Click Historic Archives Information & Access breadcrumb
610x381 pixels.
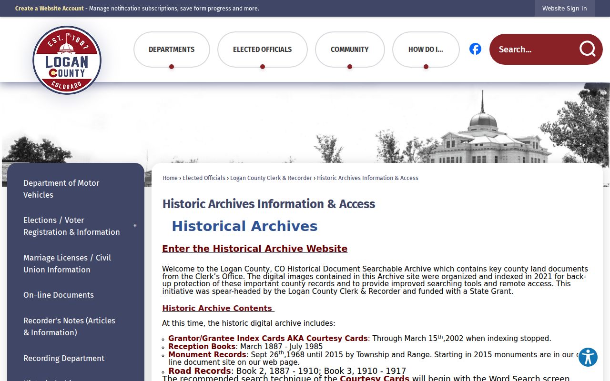367,178
